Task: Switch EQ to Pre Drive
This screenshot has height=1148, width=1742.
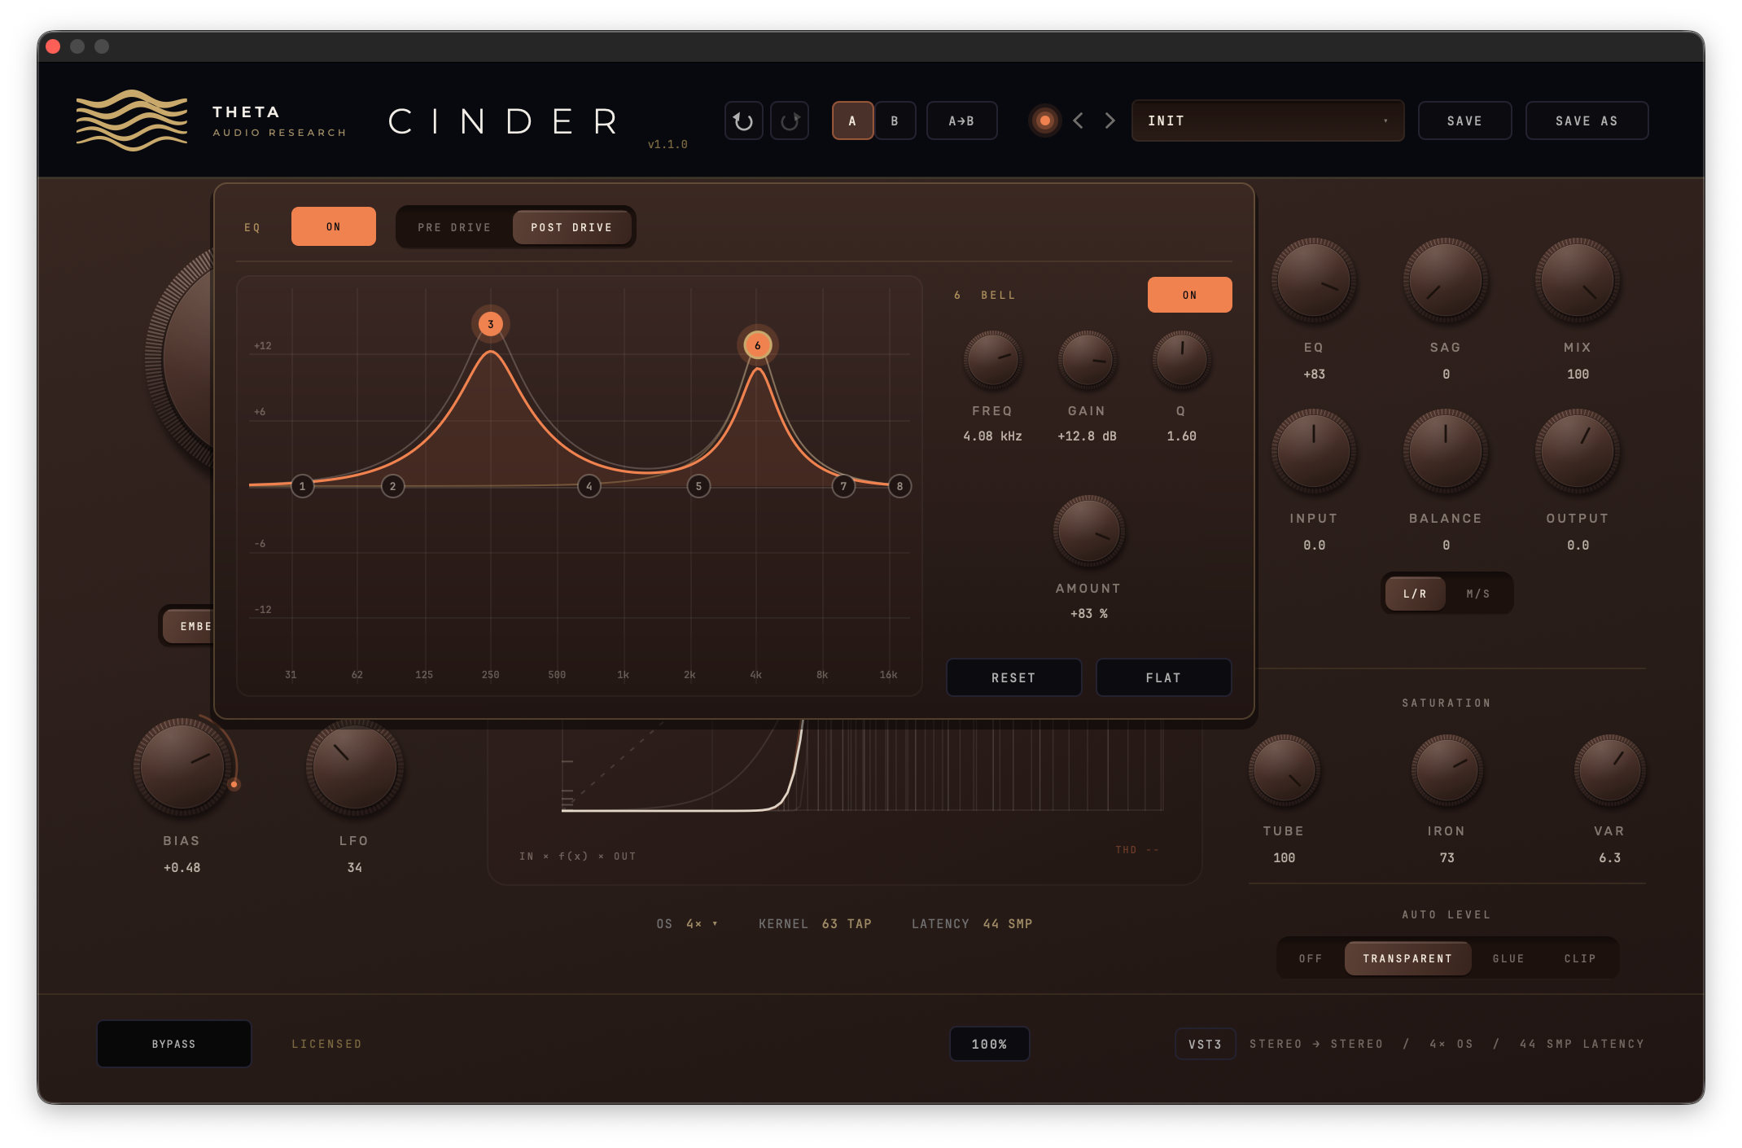Action: (454, 227)
